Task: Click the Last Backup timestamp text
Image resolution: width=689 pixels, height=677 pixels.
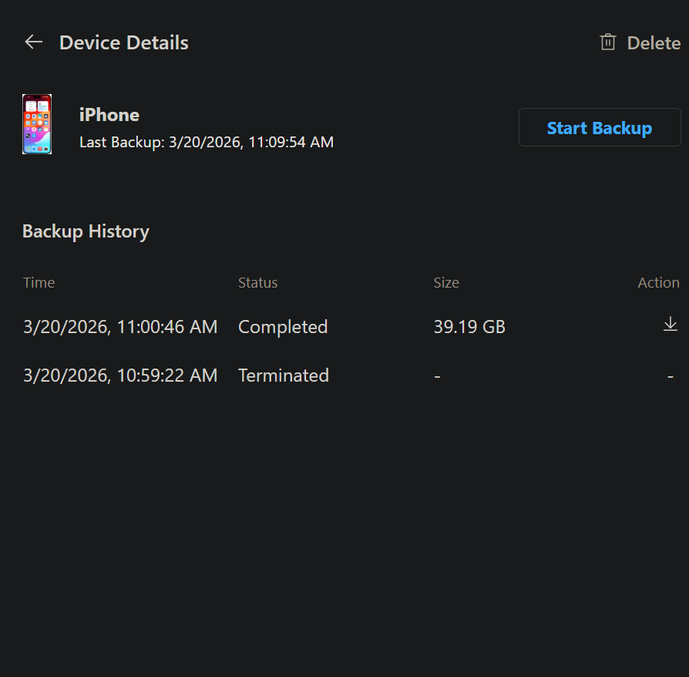Action: pyautogui.click(x=207, y=142)
